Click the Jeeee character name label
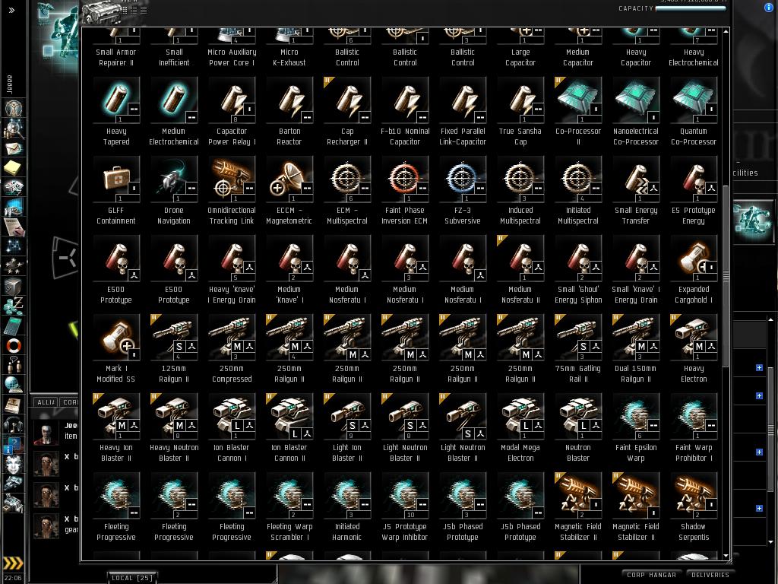The width and height of the screenshot is (778, 584). [x=9, y=84]
